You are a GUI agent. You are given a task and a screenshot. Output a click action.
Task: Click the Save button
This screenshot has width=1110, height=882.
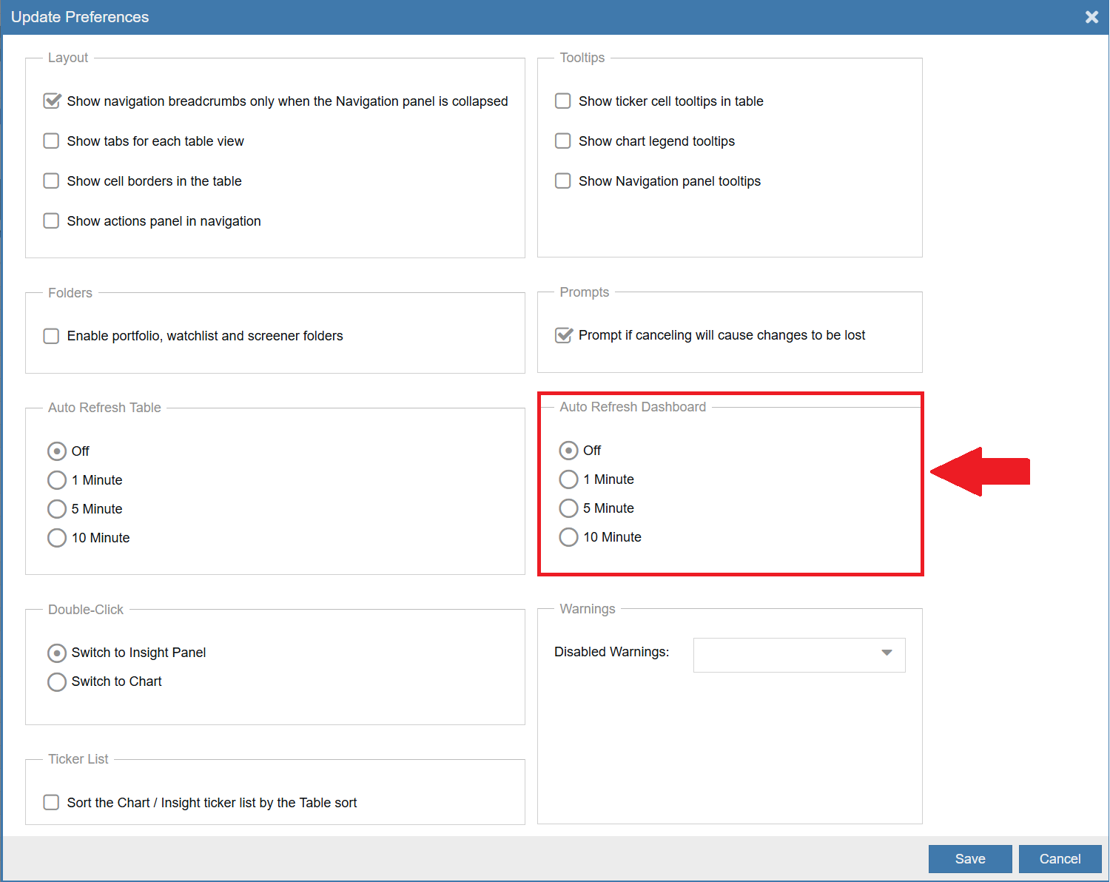[x=969, y=859]
